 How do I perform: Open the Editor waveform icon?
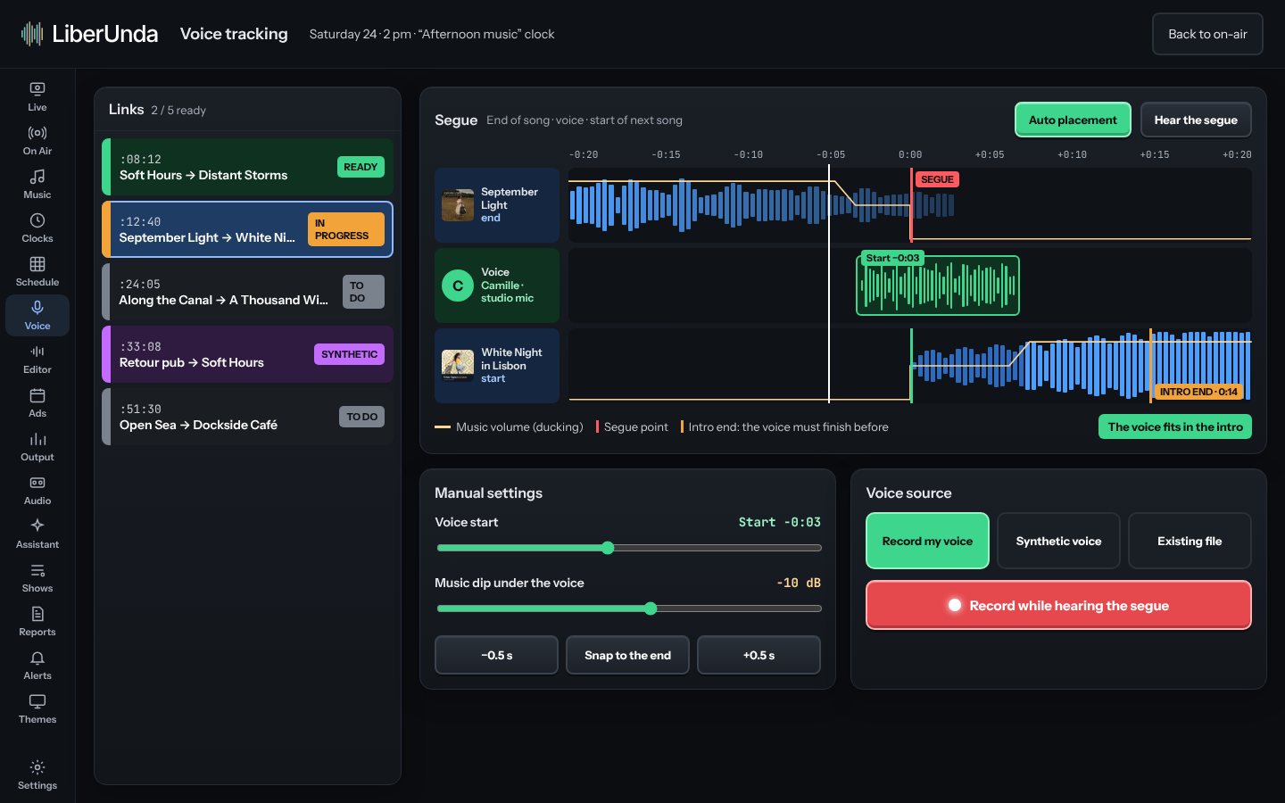[x=37, y=360]
